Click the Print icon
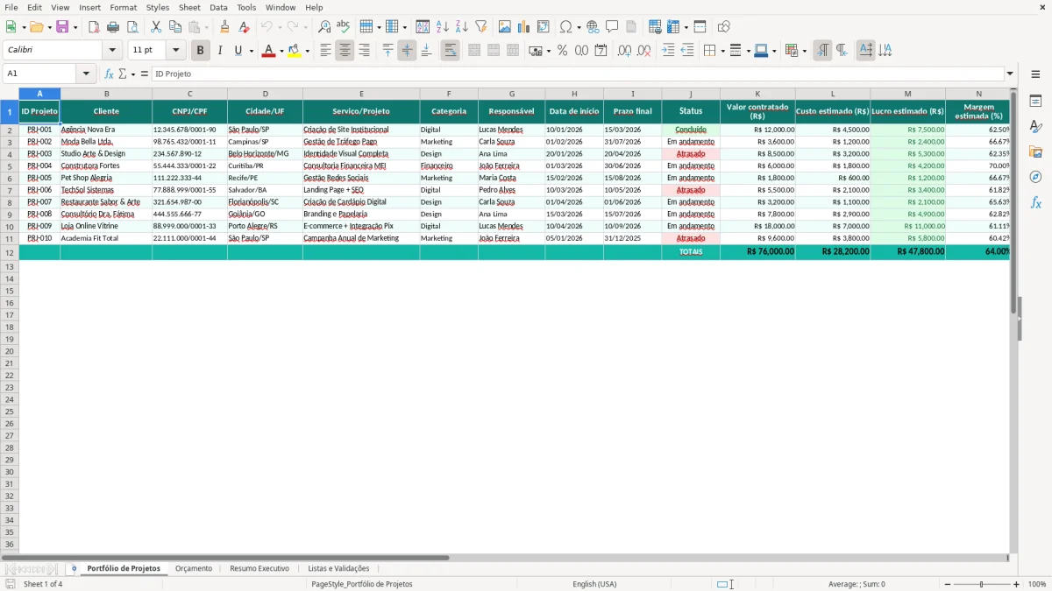Image resolution: width=1052 pixels, height=591 pixels. [x=113, y=27]
